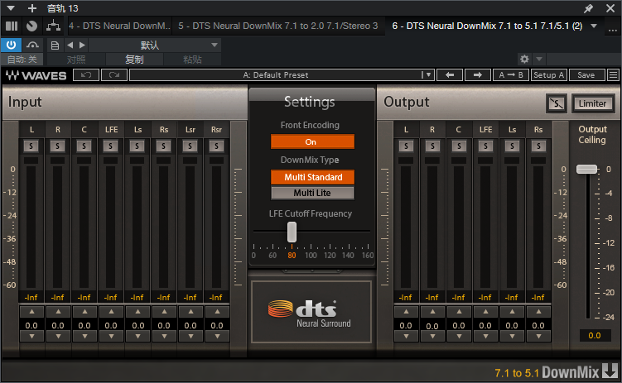Image resolution: width=622 pixels, height=383 pixels.
Task: Solo the input LFE channel
Action: pyautogui.click(x=110, y=146)
